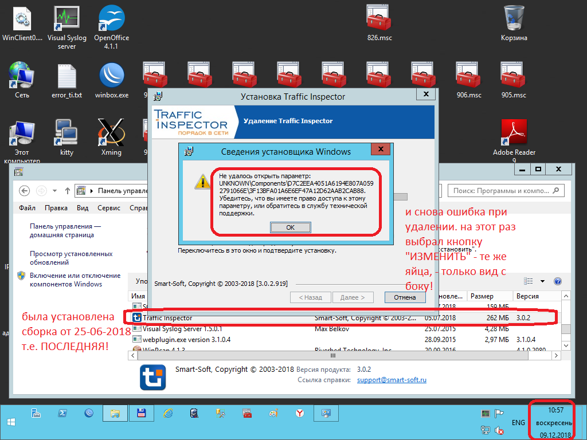The image size is (587, 440).
Task: Select the OpenOffice 4.1.1 desktop shortcut
Action: tap(112, 27)
